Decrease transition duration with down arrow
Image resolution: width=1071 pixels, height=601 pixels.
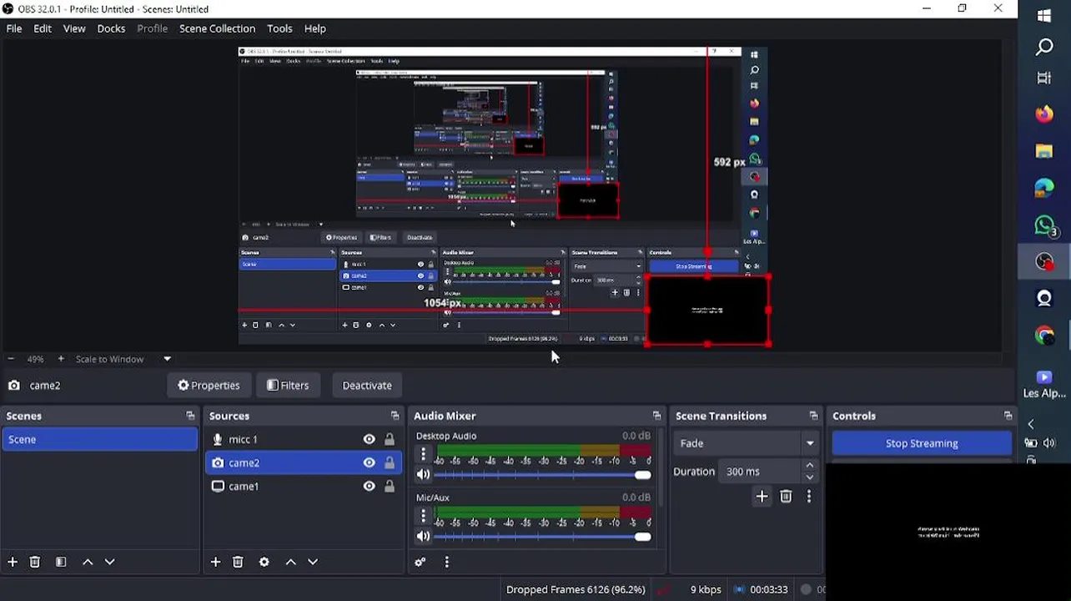[809, 477]
